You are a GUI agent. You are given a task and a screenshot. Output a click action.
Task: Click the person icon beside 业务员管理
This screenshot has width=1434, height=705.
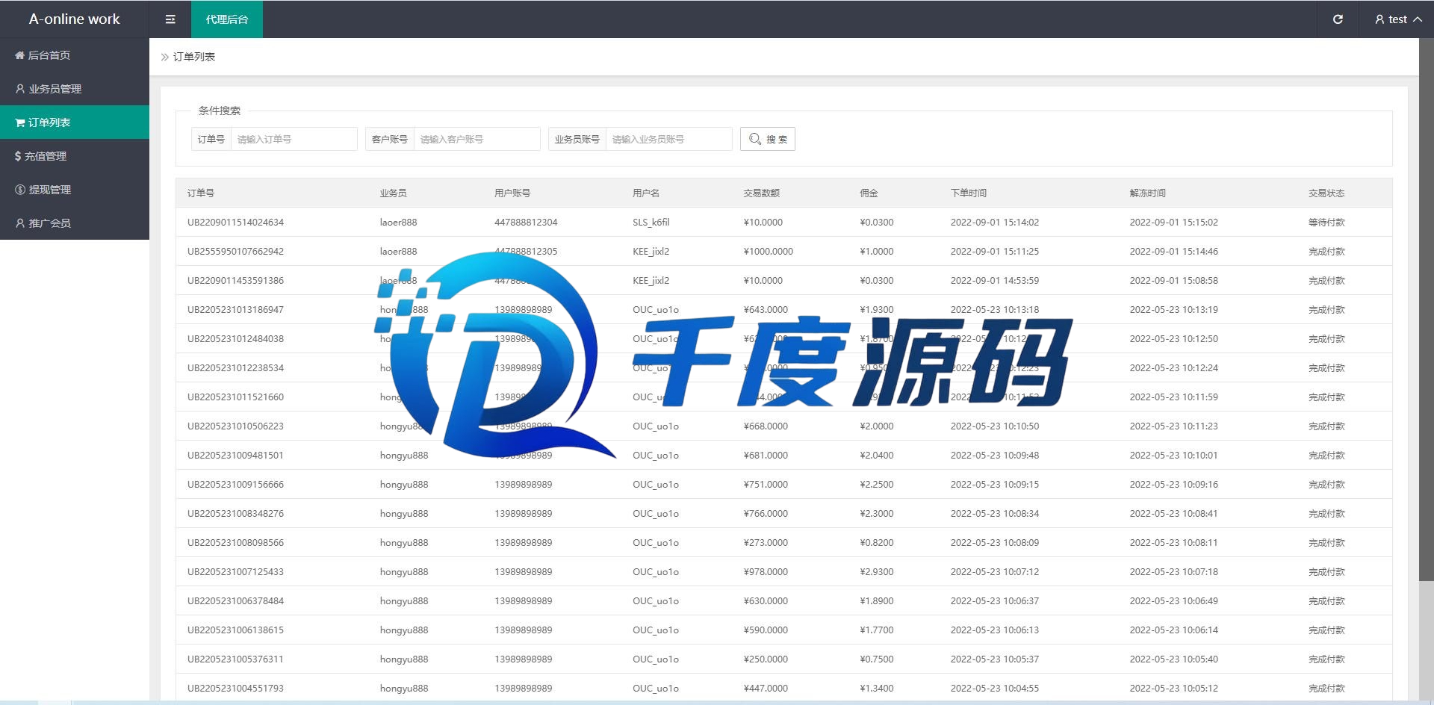click(20, 89)
